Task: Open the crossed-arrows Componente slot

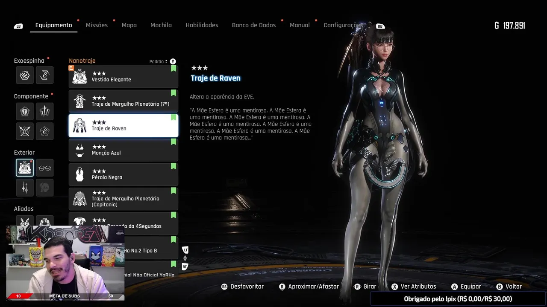Action: (25, 131)
